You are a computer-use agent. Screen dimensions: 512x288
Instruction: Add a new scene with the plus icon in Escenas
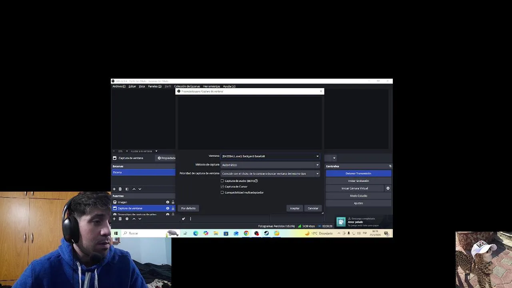coord(114,189)
